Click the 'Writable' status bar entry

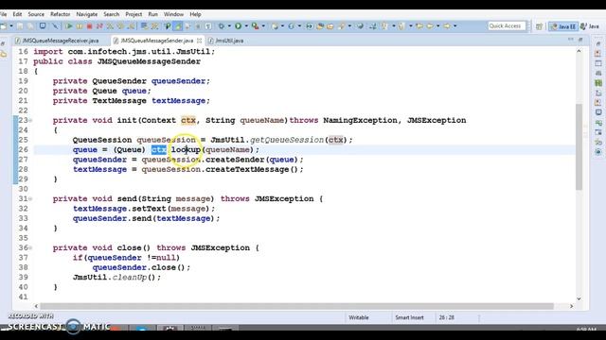tap(359, 317)
